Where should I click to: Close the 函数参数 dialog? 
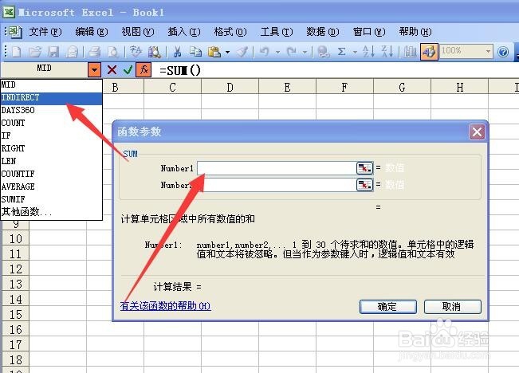coord(477,132)
